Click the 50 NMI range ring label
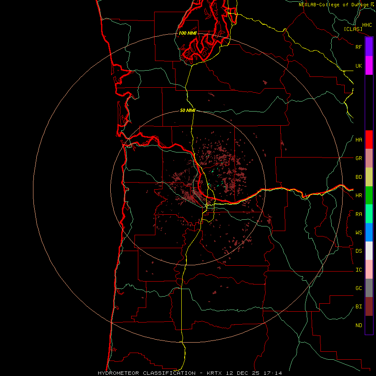The image size is (376, 376). click(x=188, y=110)
